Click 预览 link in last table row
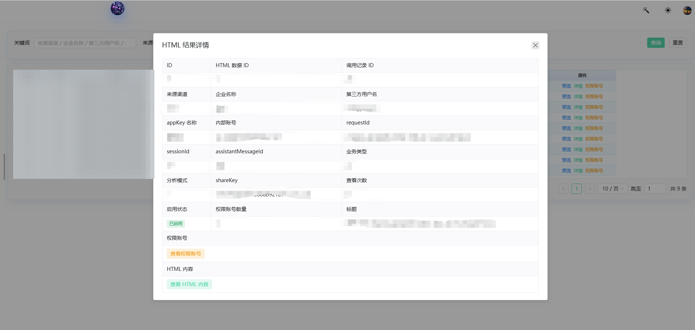The height and width of the screenshot is (330, 695). [567, 171]
